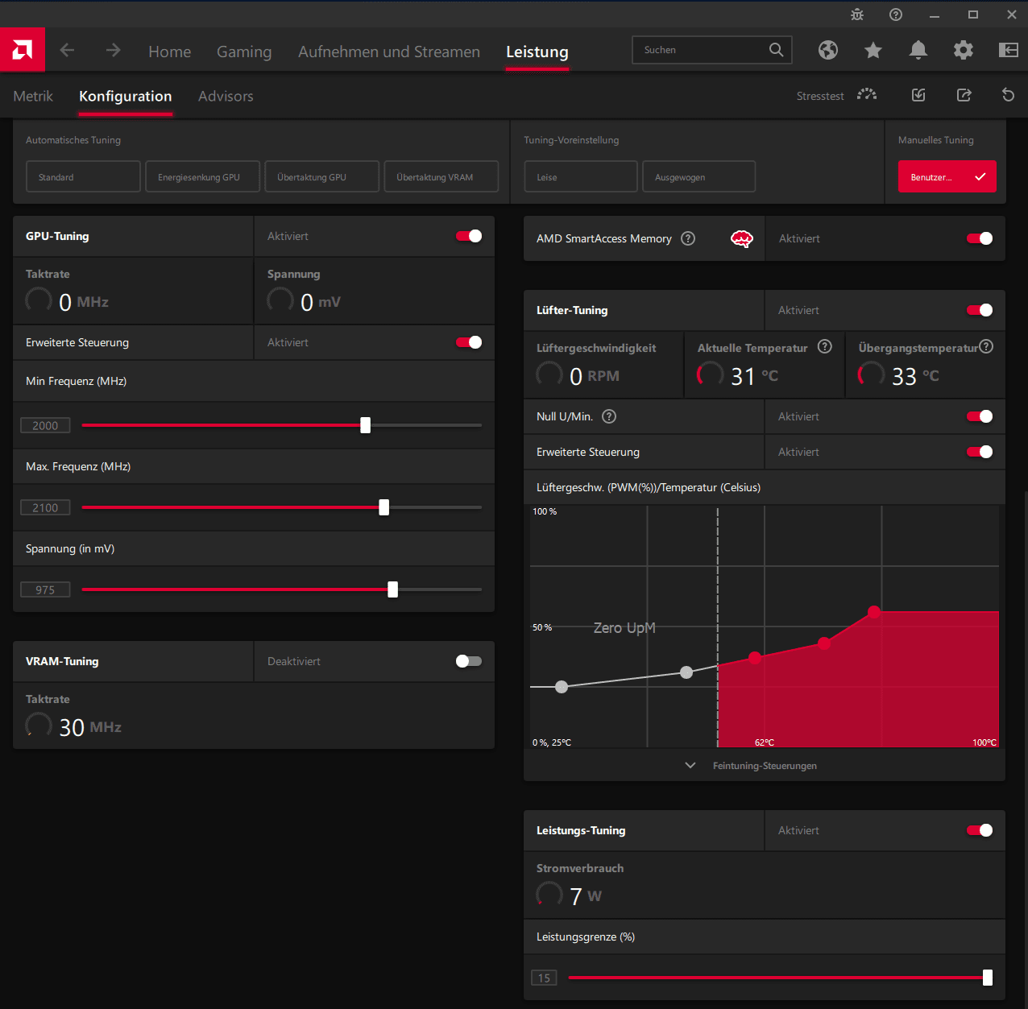Click the Max. Frequenz value box 2100
The image size is (1028, 1009).
coord(45,507)
